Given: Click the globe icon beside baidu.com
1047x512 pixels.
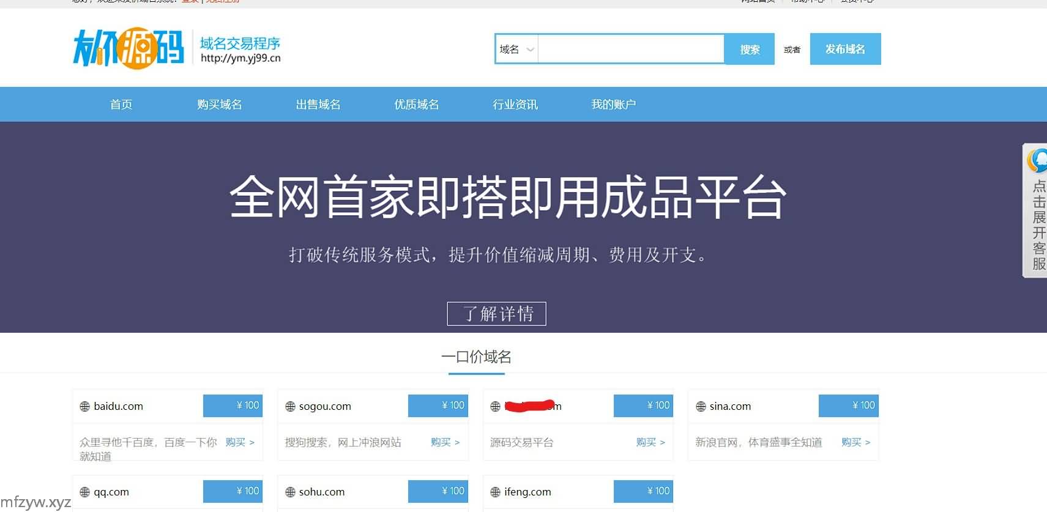Looking at the screenshot, I should (85, 407).
